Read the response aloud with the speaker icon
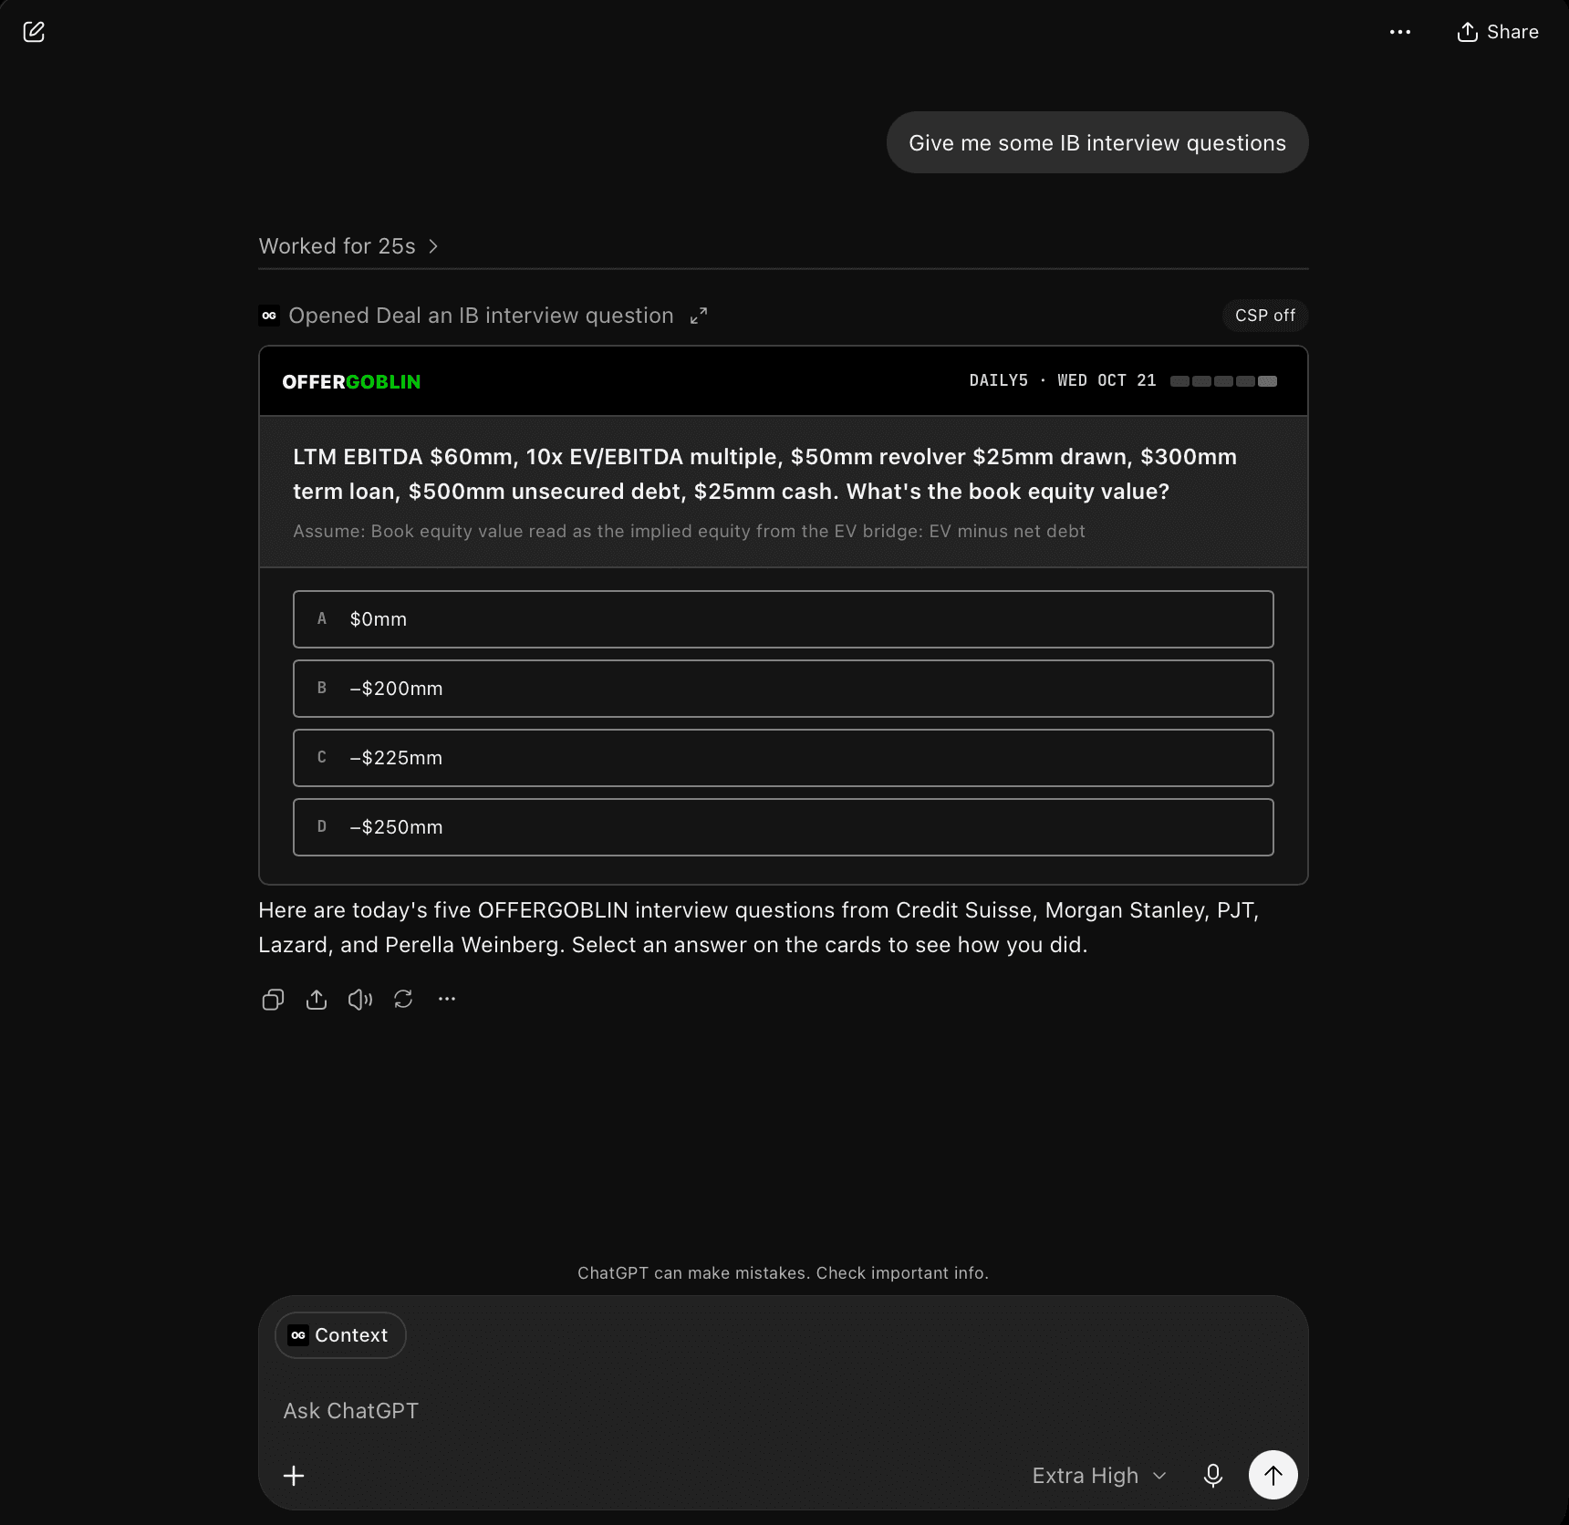Image resolution: width=1569 pixels, height=1525 pixels. coord(360,1000)
